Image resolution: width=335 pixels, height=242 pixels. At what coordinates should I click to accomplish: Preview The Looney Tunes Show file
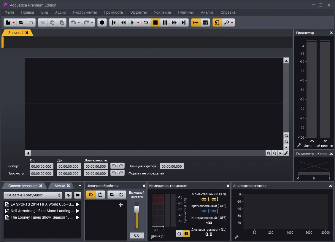tap(78, 217)
